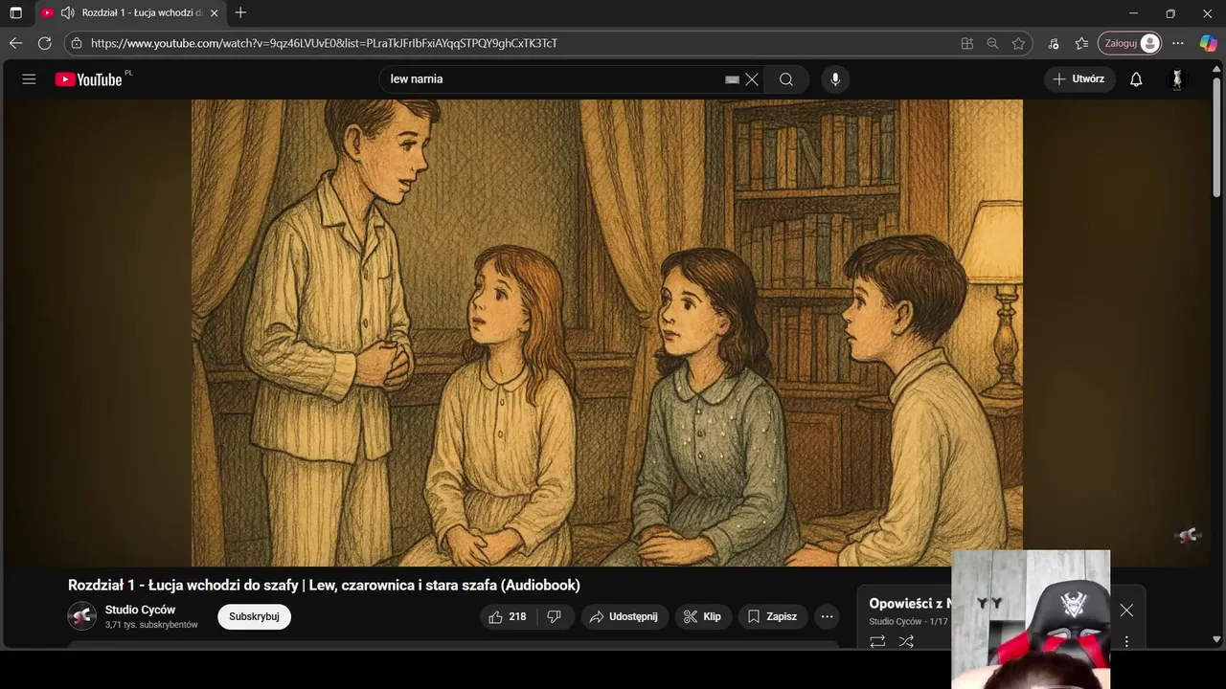Open split screen from address bar
Image resolution: width=1226 pixels, height=689 pixels.
pos(967,43)
